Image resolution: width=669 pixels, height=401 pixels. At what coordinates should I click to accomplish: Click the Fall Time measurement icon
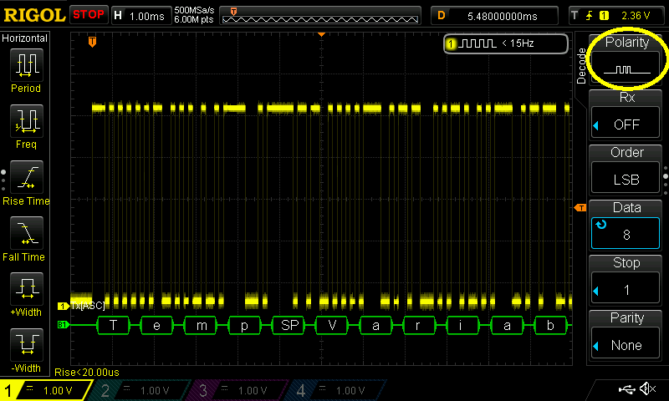click(x=26, y=234)
